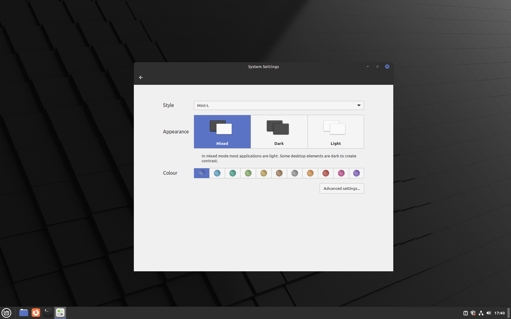Viewport: 511px width, 319px height.
Task: Go back using the arrow in the header
Action: 141,77
